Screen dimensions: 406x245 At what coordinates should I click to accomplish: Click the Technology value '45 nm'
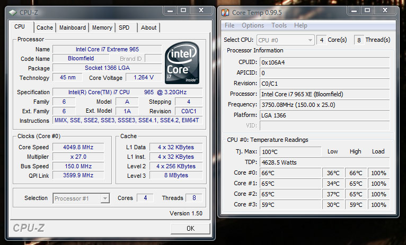[x=68, y=77]
